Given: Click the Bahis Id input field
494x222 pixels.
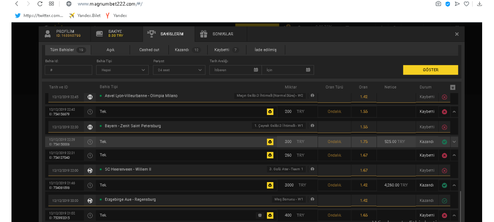Looking at the screenshot, I should [x=68, y=70].
